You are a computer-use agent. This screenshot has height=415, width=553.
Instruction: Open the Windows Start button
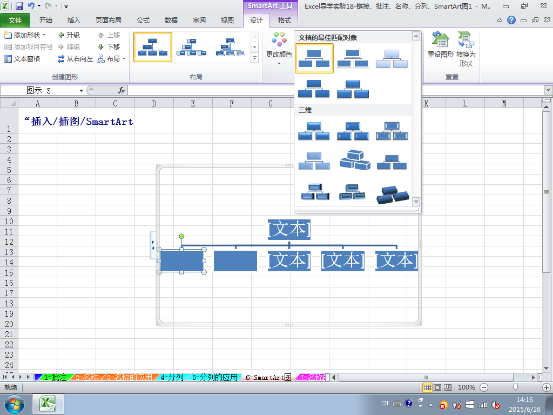pyautogui.click(x=15, y=404)
